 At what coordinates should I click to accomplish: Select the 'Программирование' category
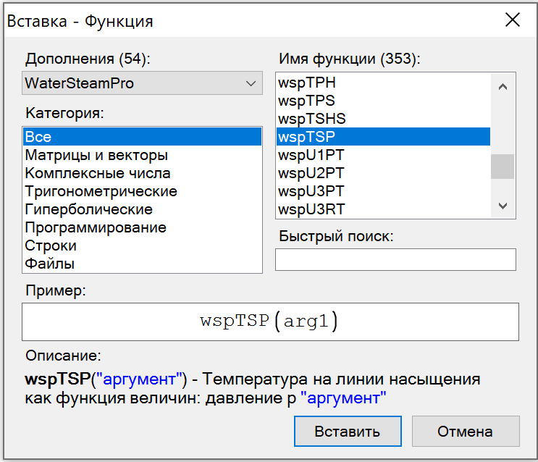coord(96,227)
